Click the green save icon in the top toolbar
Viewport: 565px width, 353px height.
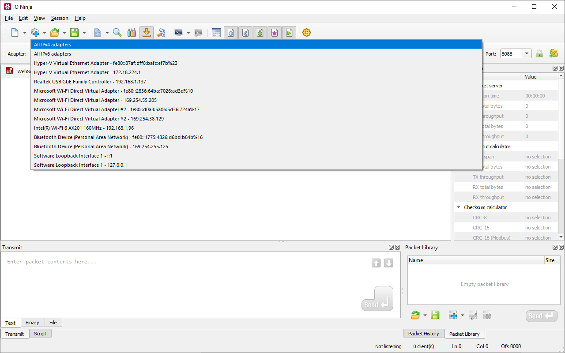tap(75, 33)
